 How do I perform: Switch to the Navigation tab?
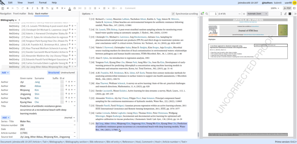6,14
